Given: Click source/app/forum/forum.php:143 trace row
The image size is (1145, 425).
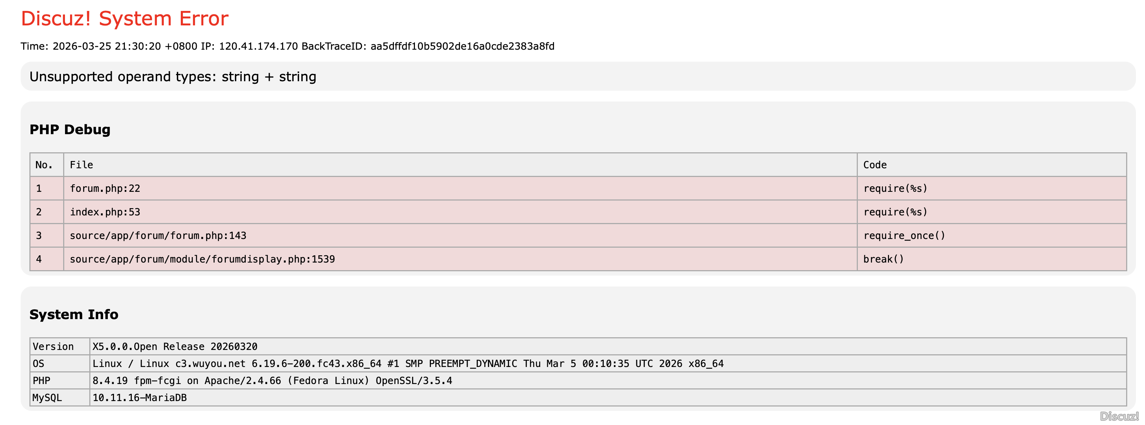Looking at the screenshot, I should (x=158, y=235).
